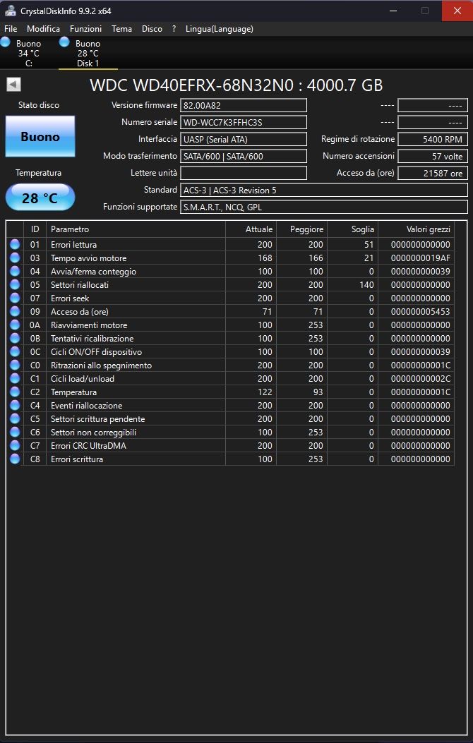Click the status orb for Errori seek
The image size is (473, 743).
(x=15, y=298)
